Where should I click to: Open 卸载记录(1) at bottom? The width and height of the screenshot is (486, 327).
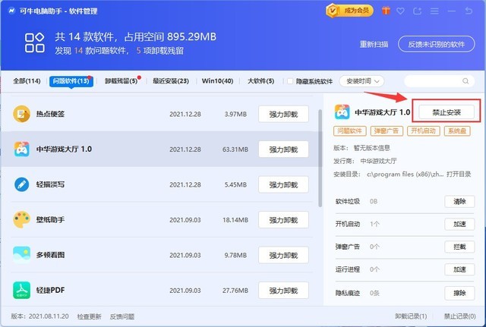411,316
